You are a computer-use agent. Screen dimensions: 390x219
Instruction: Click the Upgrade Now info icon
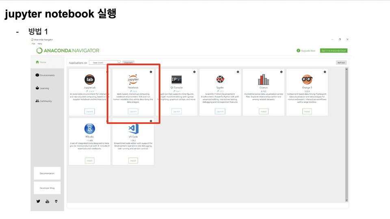298,51
